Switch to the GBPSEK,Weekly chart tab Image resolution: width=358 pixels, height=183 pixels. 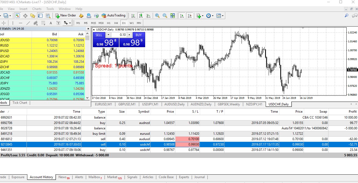pos(229,104)
